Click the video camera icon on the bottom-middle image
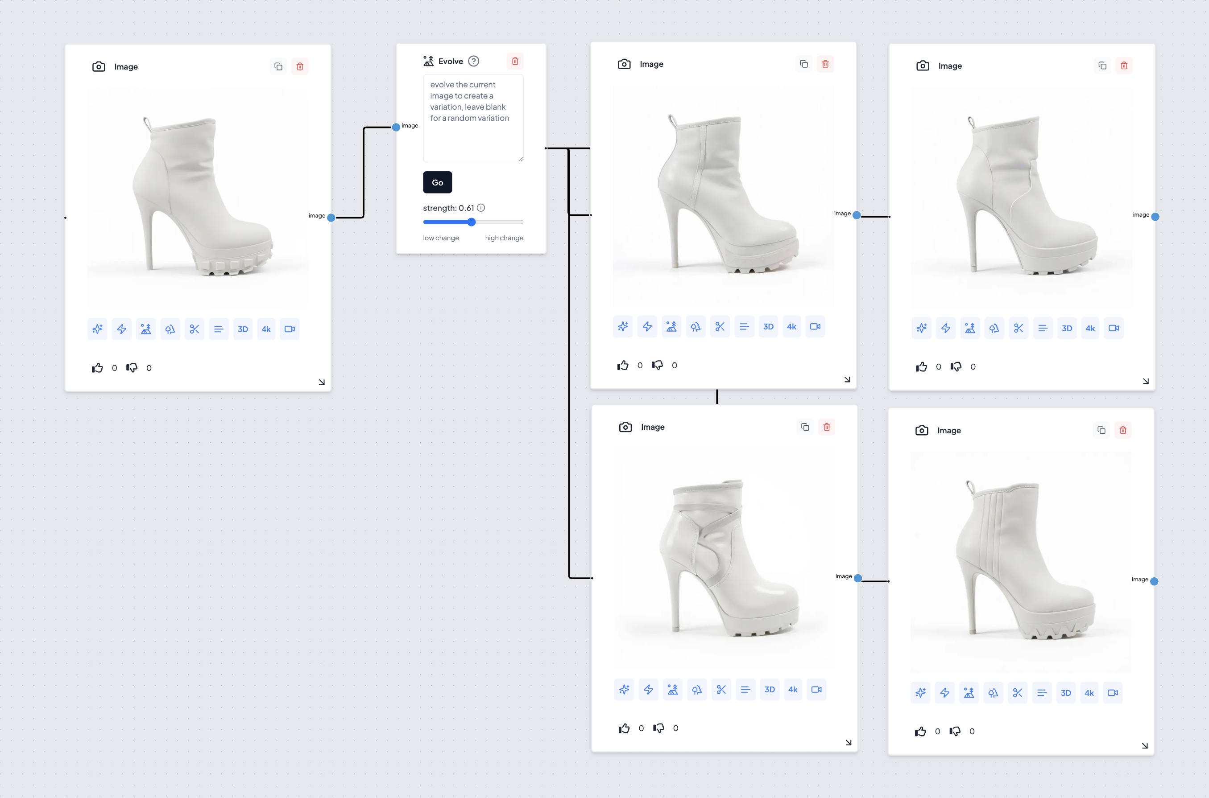The height and width of the screenshot is (798, 1209). (x=816, y=690)
